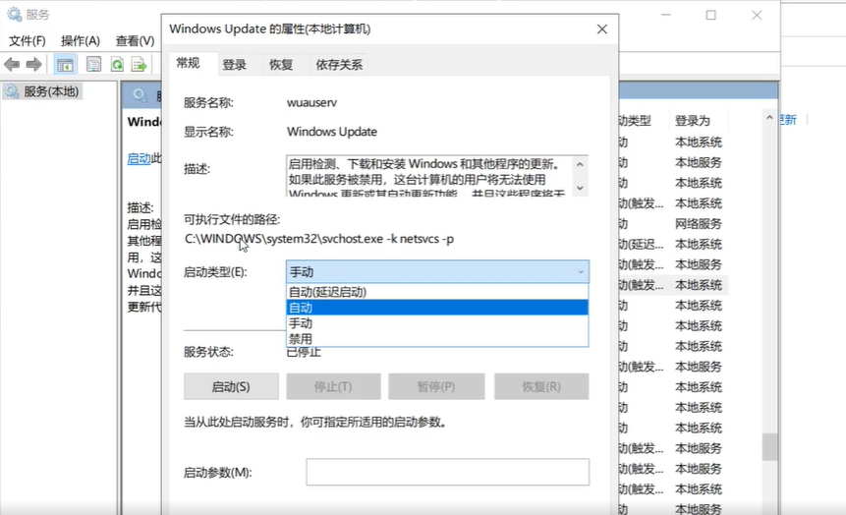Choose 自动(延迟启动) from startup type list

point(437,292)
